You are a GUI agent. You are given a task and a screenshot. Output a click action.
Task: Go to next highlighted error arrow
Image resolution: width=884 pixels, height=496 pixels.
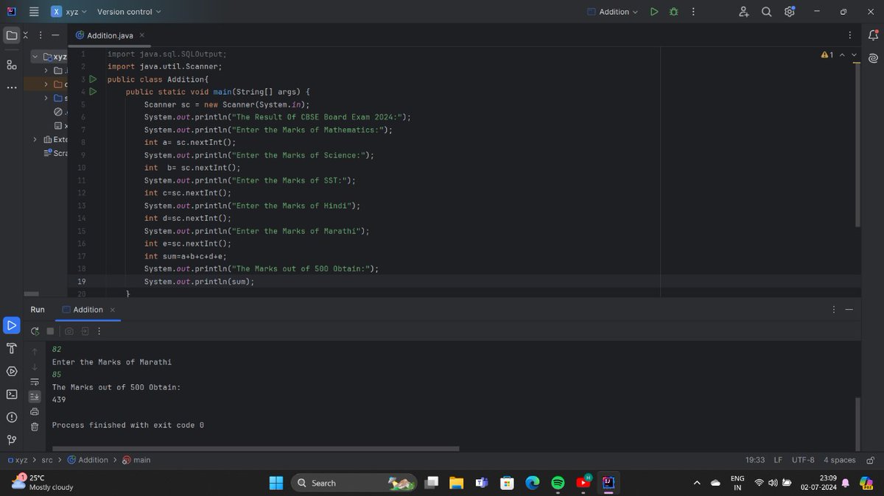pos(855,54)
